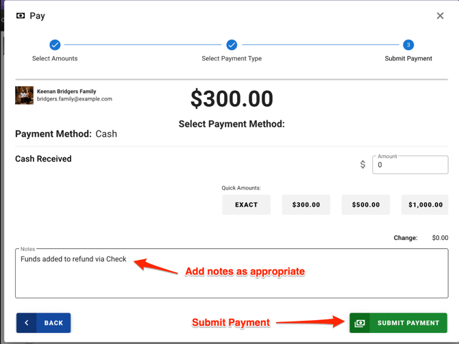Viewport: 459px width, 344px height.
Task: Click the dollar sign beside the Amount field
Action: (362, 165)
